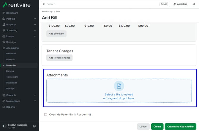Go to Accounting breadcrumb link
This screenshot has height=131, width=199.
[x=47, y=12]
